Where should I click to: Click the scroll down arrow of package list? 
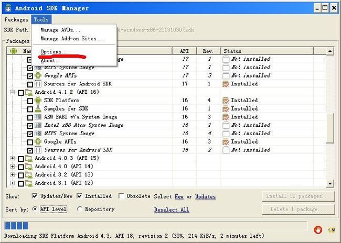(330, 183)
